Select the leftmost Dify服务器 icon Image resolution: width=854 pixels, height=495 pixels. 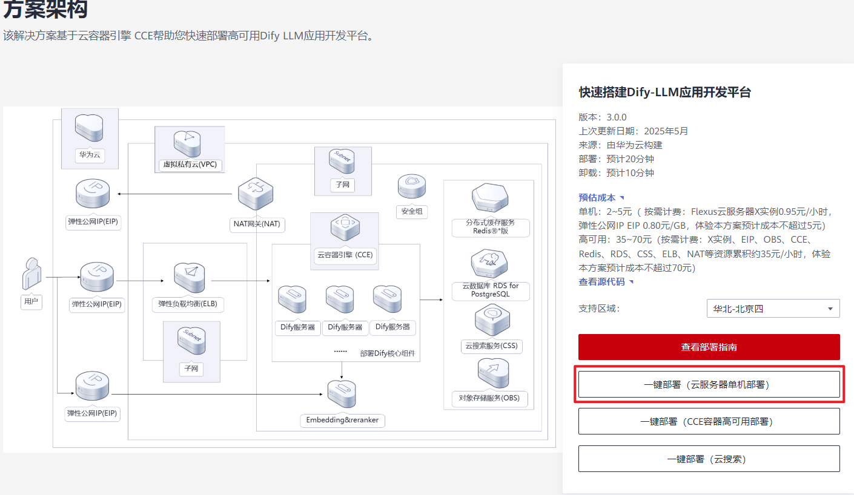[x=292, y=298]
